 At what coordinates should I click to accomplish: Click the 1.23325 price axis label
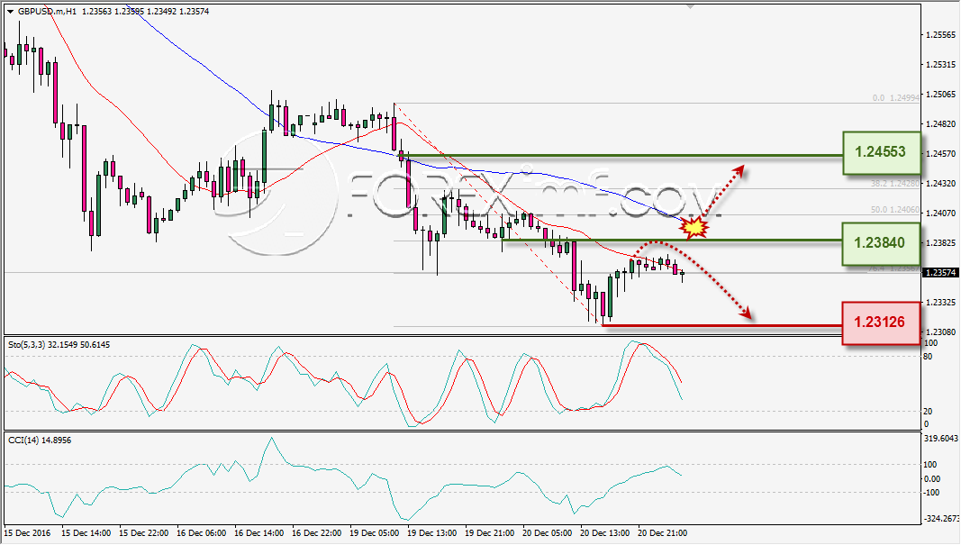(942, 303)
